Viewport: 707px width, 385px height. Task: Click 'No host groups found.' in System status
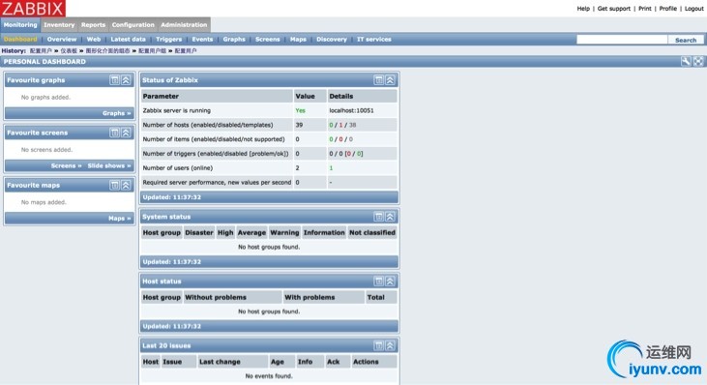(269, 247)
